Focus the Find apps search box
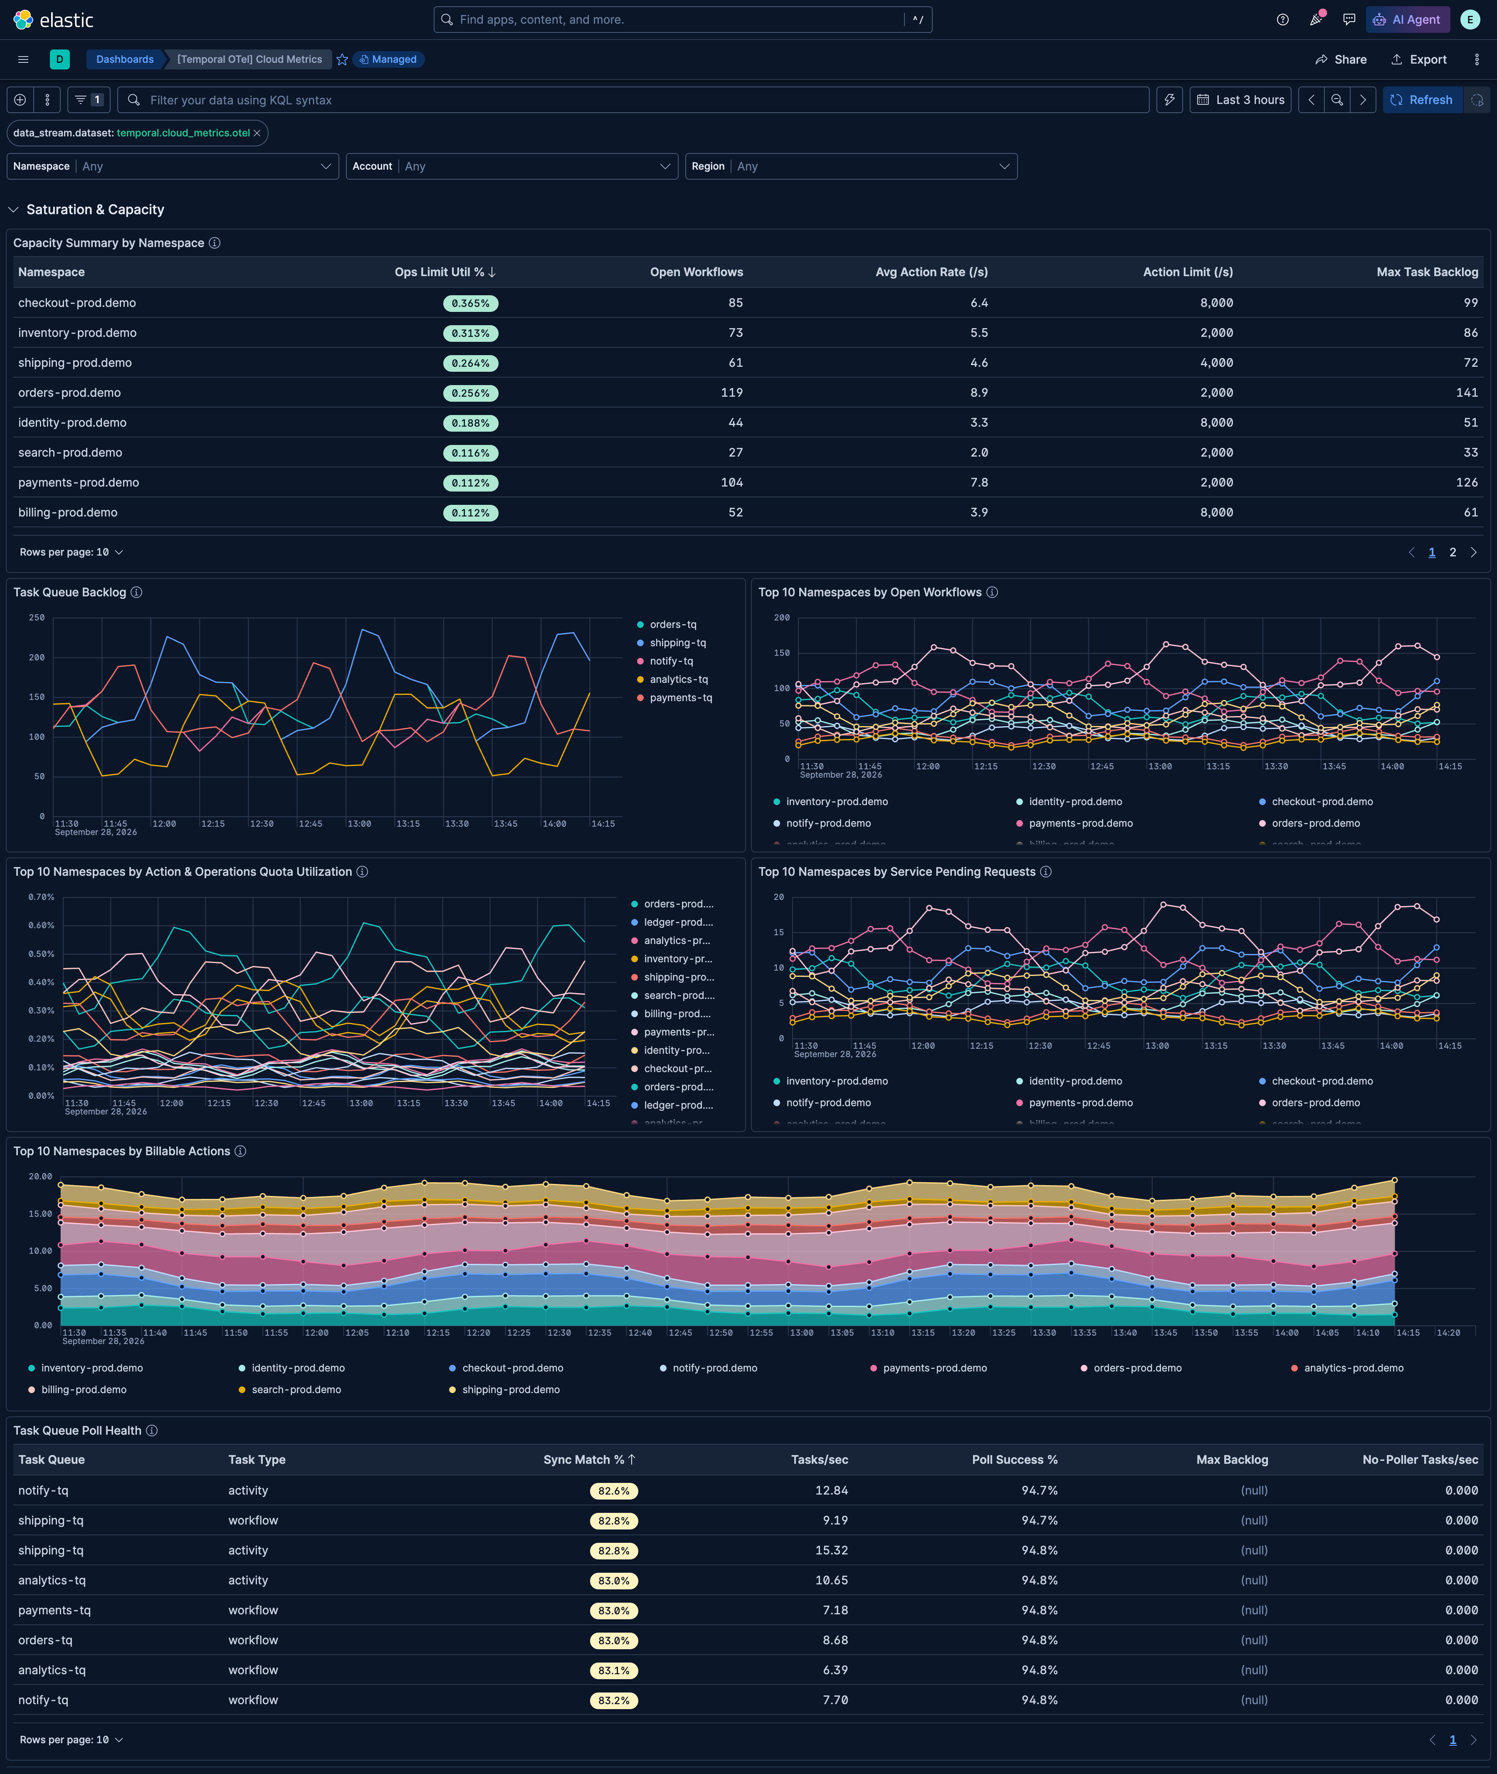 pyautogui.click(x=682, y=20)
